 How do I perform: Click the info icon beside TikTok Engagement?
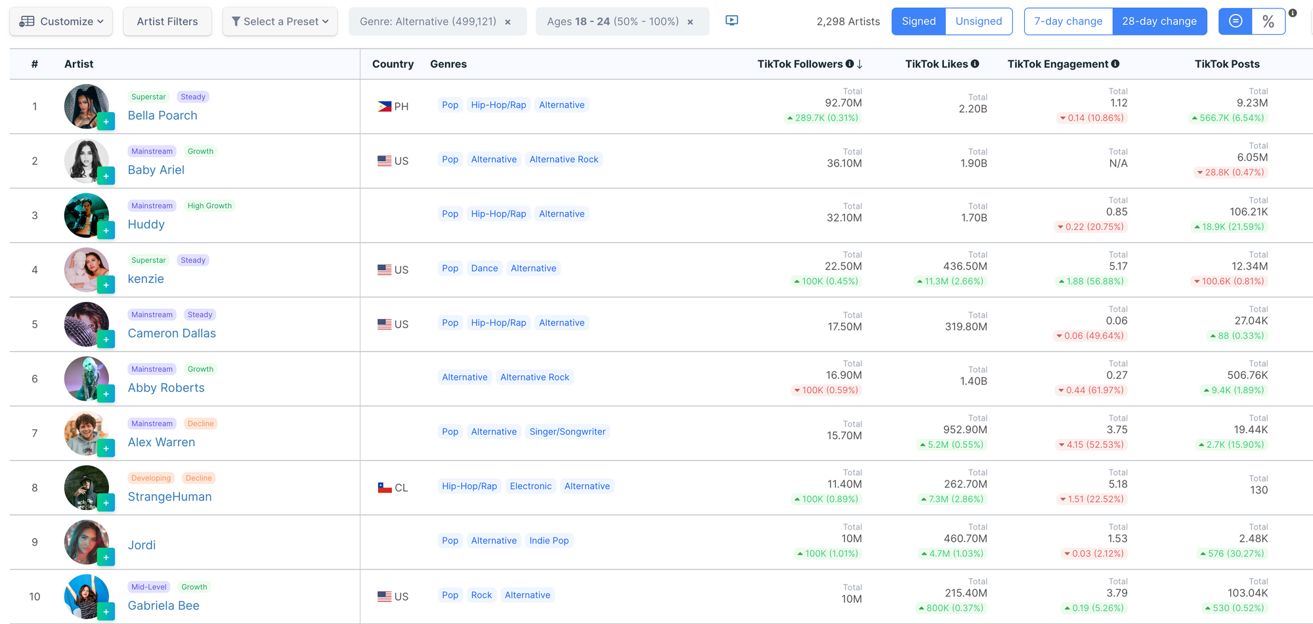1115,64
